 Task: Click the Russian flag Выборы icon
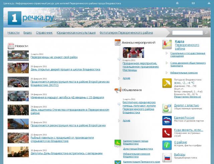click(167, 157)
